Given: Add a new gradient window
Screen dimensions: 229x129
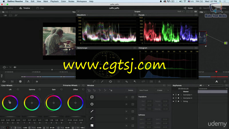Looking at the screenshot, I should pos(111,91).
